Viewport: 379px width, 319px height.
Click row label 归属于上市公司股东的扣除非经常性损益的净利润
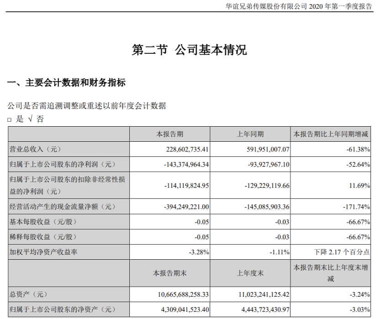point(67,185)
